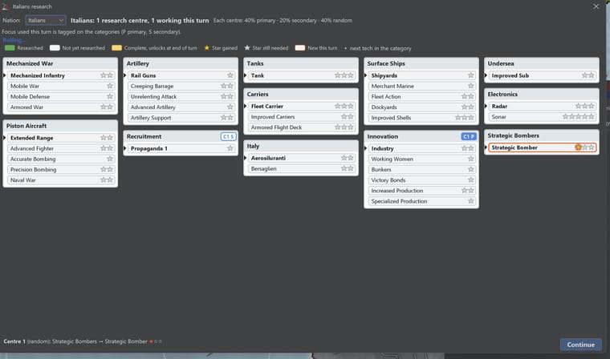Click the next-tech arrow beside Strategic Bomber

tap(486, 147)
